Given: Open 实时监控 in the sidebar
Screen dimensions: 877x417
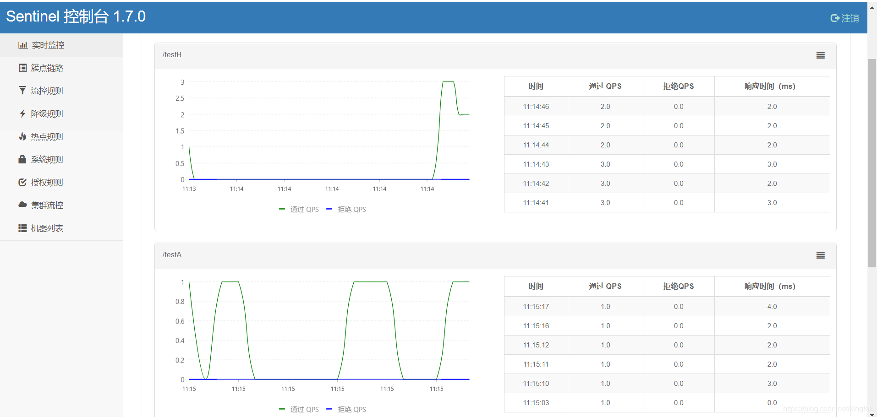Looking at the screenshot, I should (x=61, y=45).
